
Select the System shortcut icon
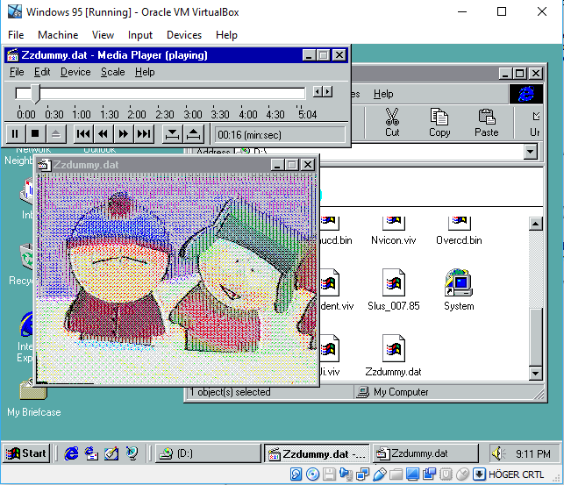pyautogui.click(x=459, y=282)
